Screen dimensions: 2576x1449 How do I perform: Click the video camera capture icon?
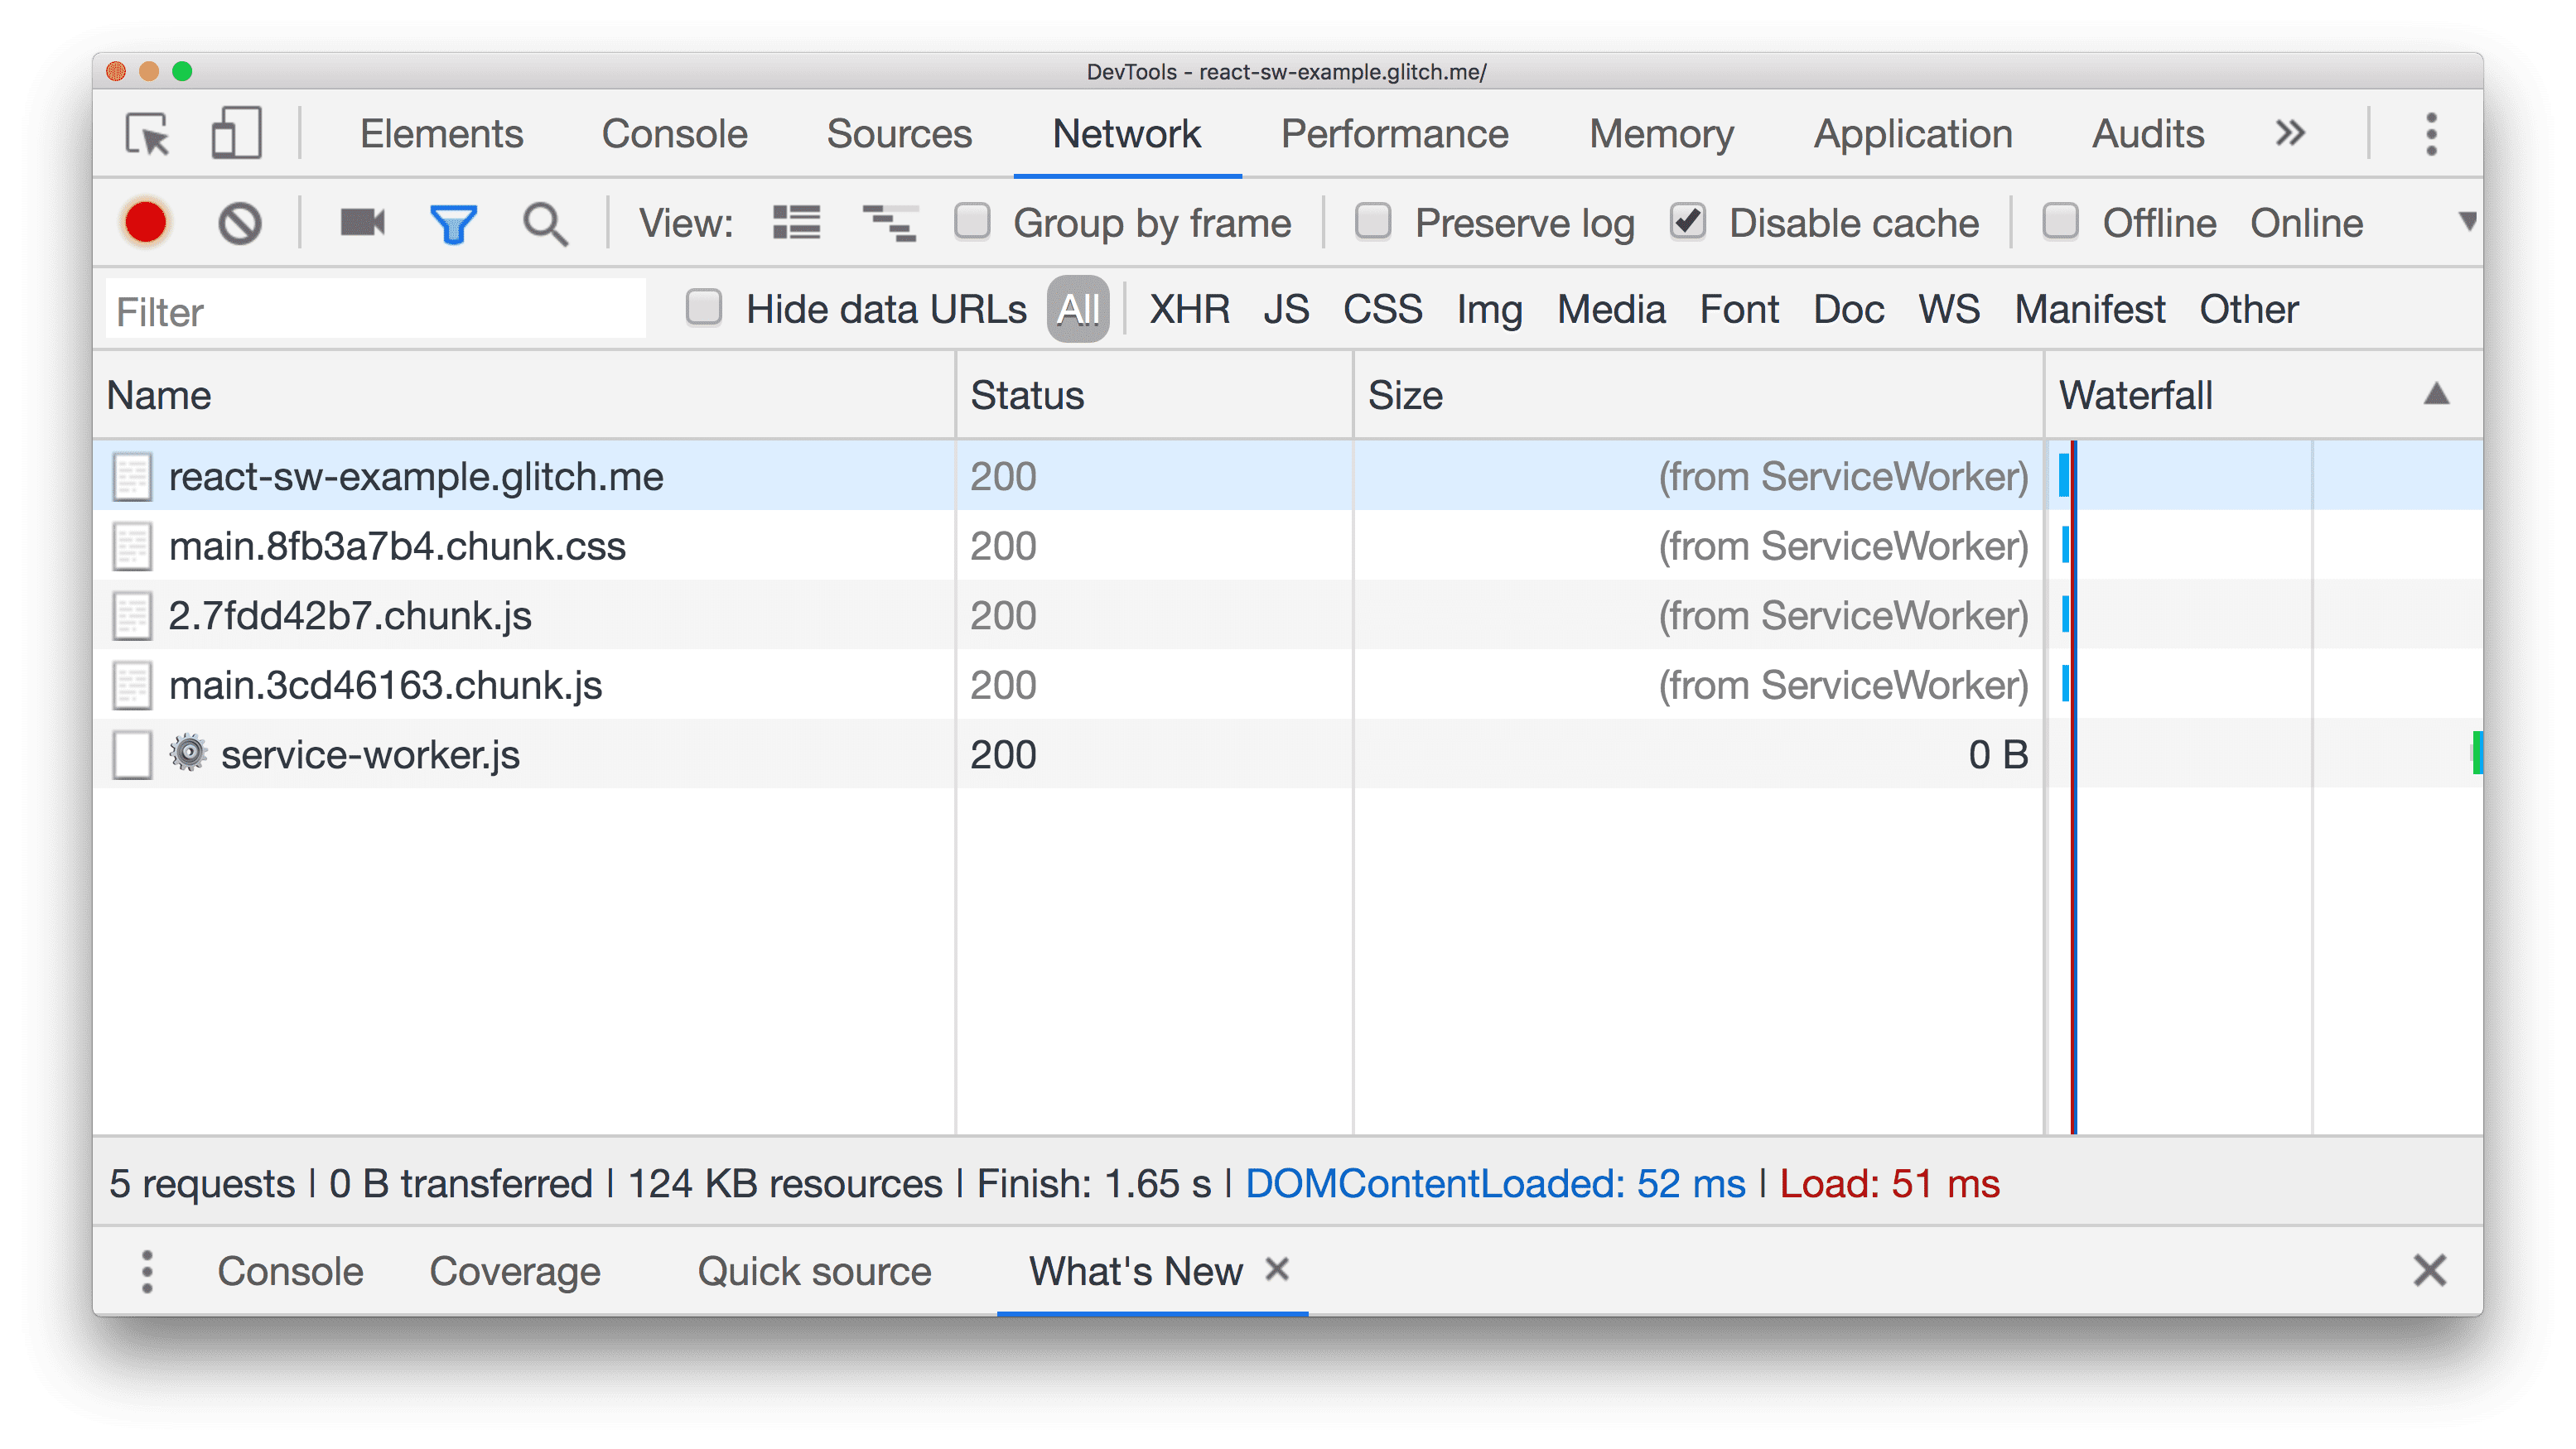pyautogui.click(x=361, y=223)
